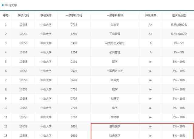Select the 哲学 subject name

click(x=115, y=62)
